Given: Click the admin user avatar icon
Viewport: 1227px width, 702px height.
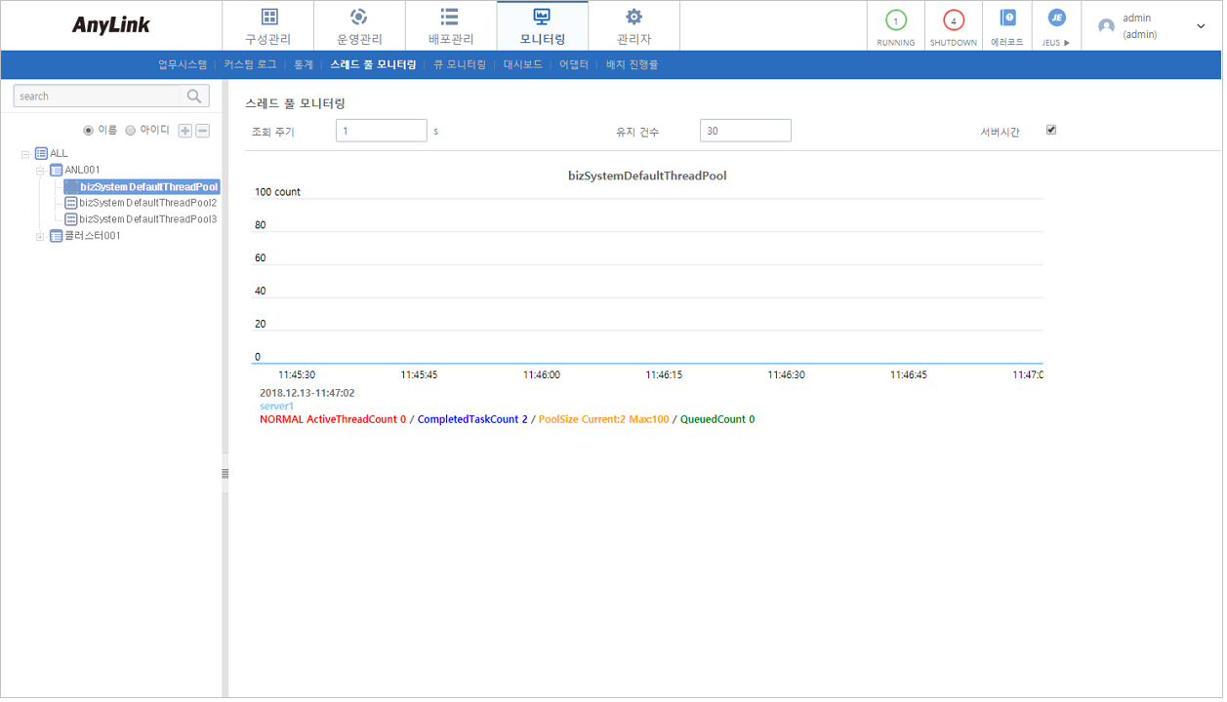Looking at the screenshot, I should (1106, 26).
